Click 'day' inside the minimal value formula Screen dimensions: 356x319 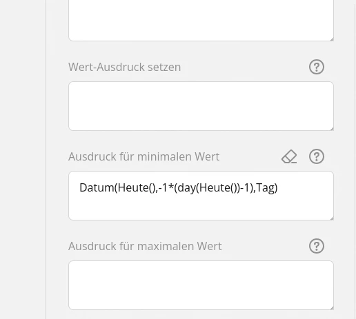click(186, 188)
